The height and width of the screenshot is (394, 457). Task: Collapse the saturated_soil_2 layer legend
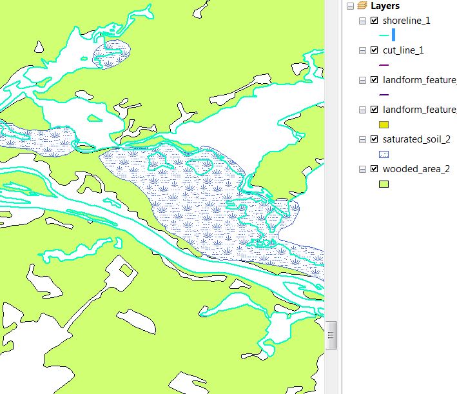click(362, 140)
